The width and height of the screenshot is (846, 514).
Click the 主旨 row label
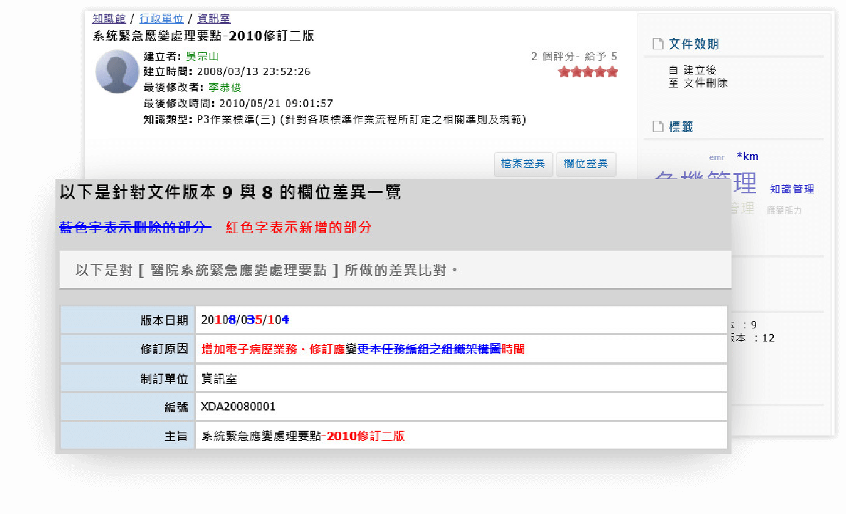tap(127, 436)
